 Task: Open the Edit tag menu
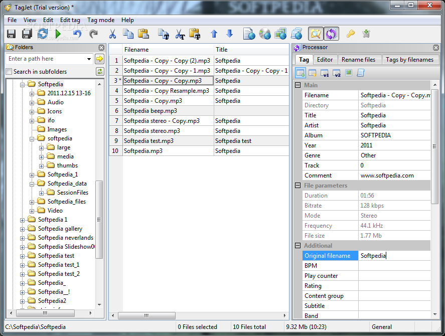70,20
